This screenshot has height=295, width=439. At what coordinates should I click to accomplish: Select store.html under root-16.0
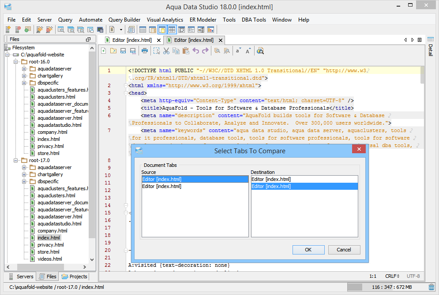[48, 153]
